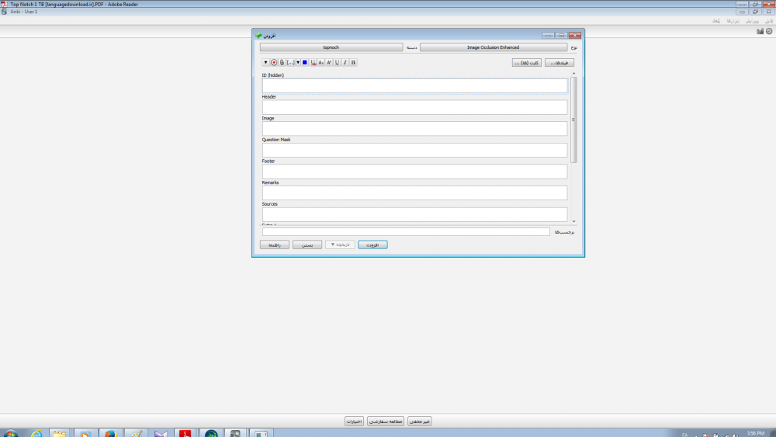
Task: Click the Bold formatting icon
Action: point(354,62)
